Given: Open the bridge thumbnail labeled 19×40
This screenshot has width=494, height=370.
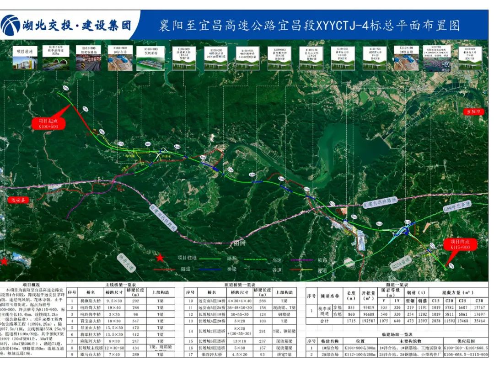Looking at the screenshot, I should [x=216, y=58].
